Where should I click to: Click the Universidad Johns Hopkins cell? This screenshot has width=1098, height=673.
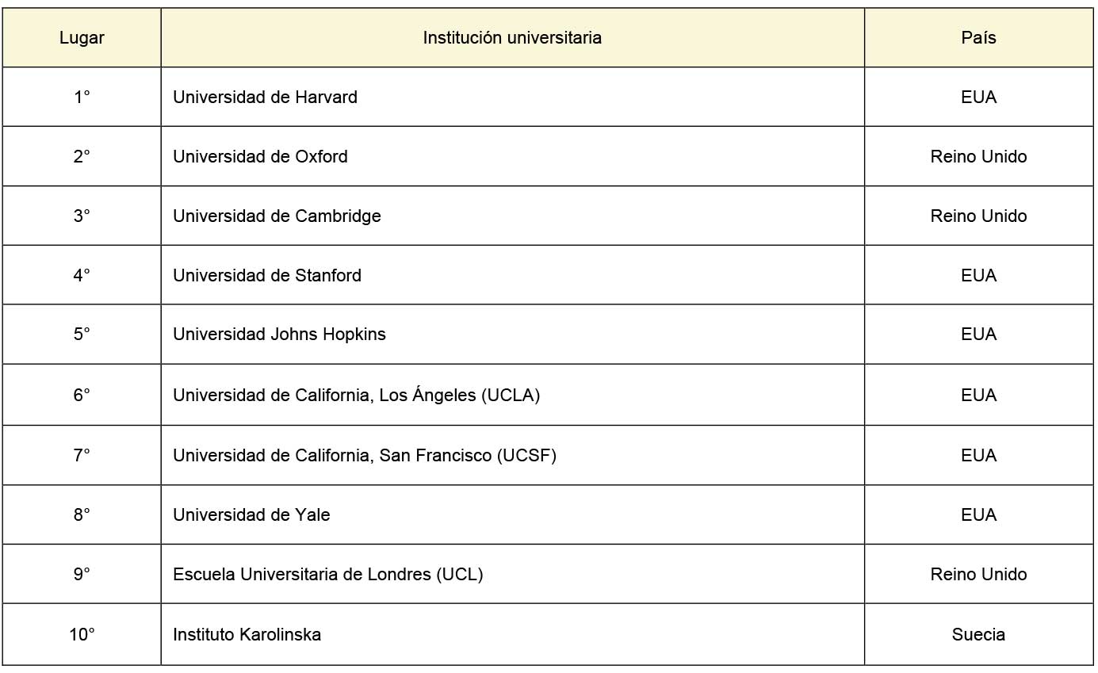click(279, 335)
